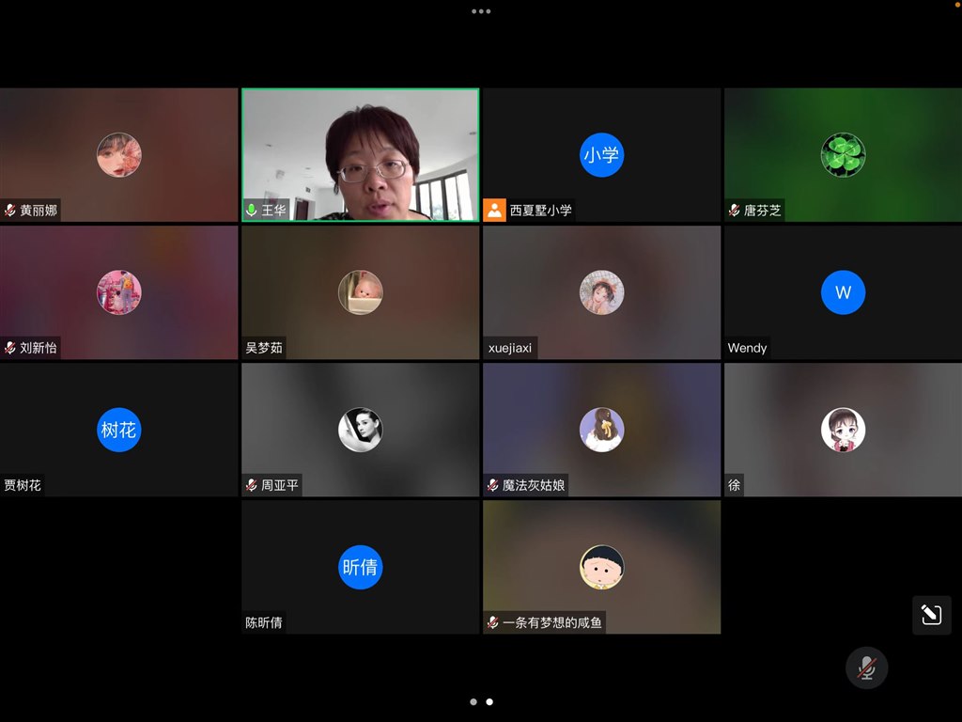The width and height of the screenshot is (962, 722).
Task: Click 陈昕倩's blue 昕倩 avatar icon
Action: [360, 567]
